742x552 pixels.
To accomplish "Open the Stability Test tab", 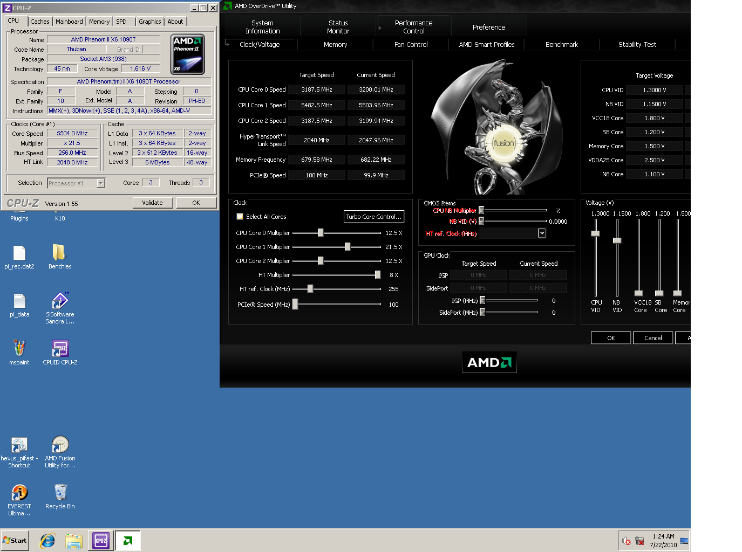I will pos(637,45).
